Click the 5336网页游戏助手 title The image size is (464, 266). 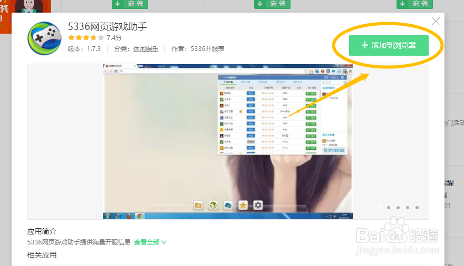coord(108,26)
